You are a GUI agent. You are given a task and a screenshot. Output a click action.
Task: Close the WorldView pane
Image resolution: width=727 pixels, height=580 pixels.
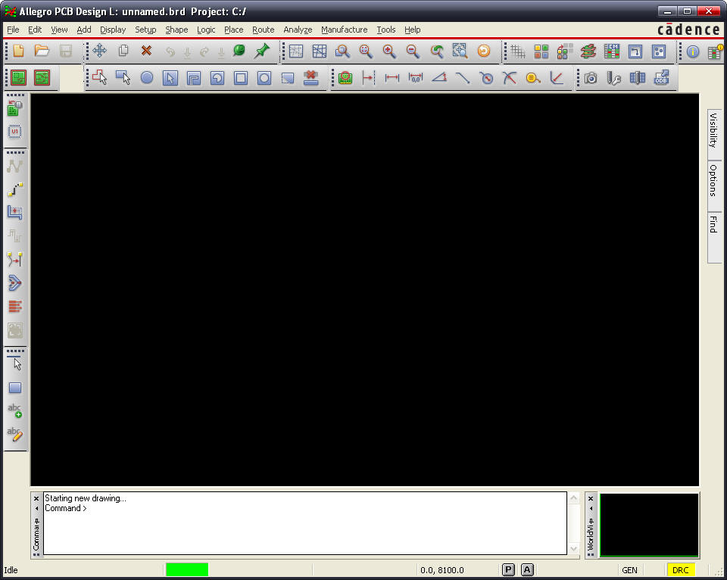click(591, 499)
